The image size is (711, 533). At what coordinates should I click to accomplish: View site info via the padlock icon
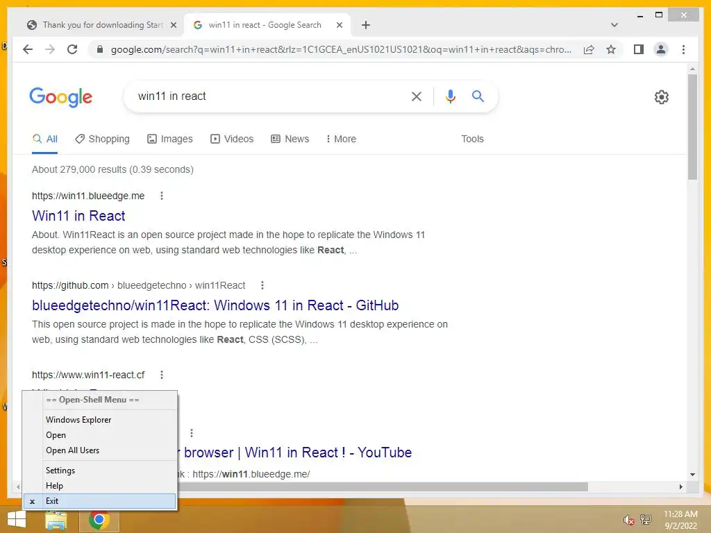pos(100,49)
